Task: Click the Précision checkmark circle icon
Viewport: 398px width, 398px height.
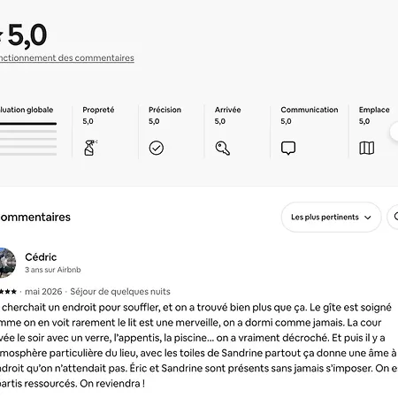Action: [157, 148]
